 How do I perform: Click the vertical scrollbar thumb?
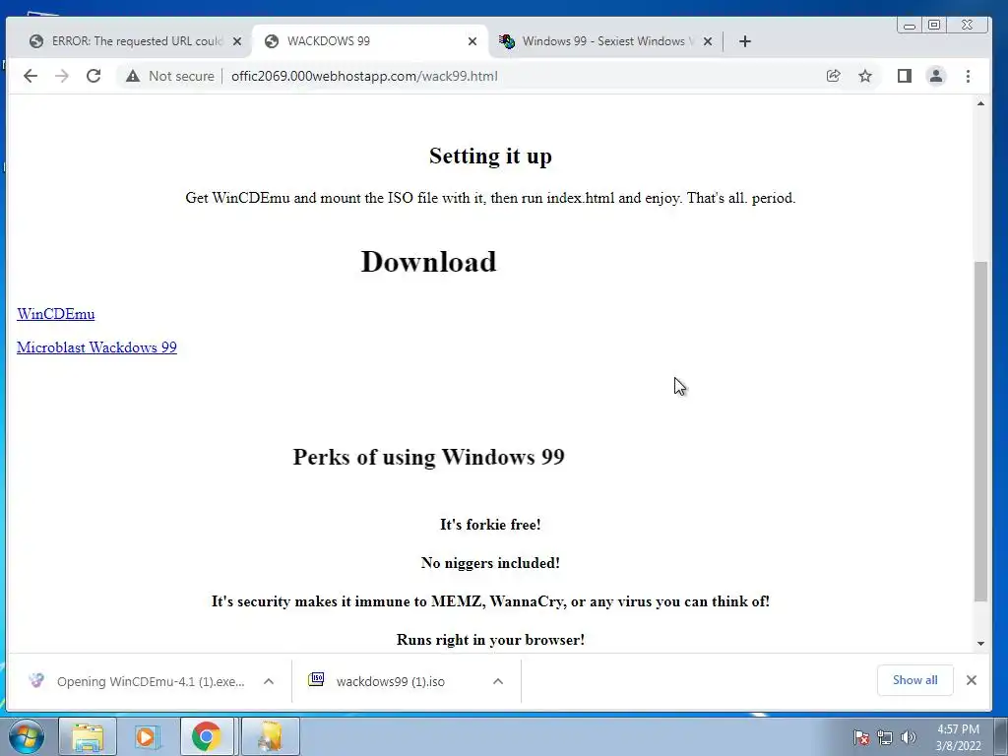click(980, 431)
